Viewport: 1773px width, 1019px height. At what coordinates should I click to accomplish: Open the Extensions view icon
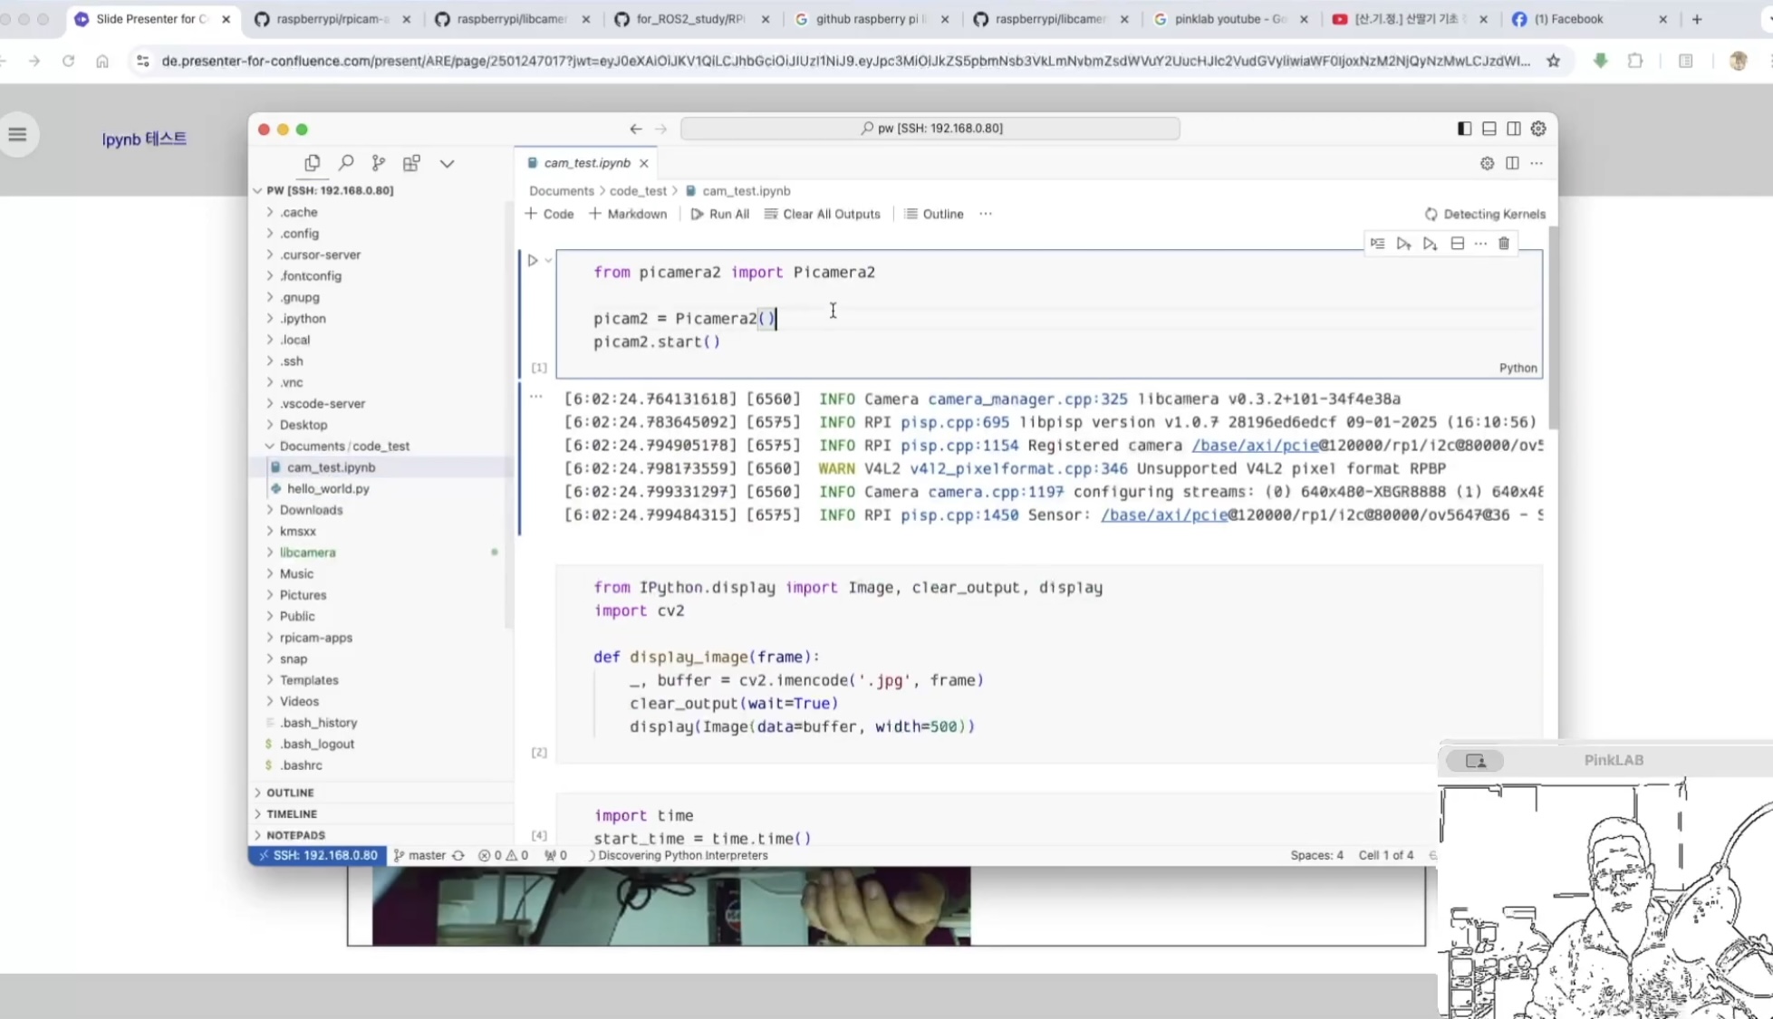(x=411, y=163)
